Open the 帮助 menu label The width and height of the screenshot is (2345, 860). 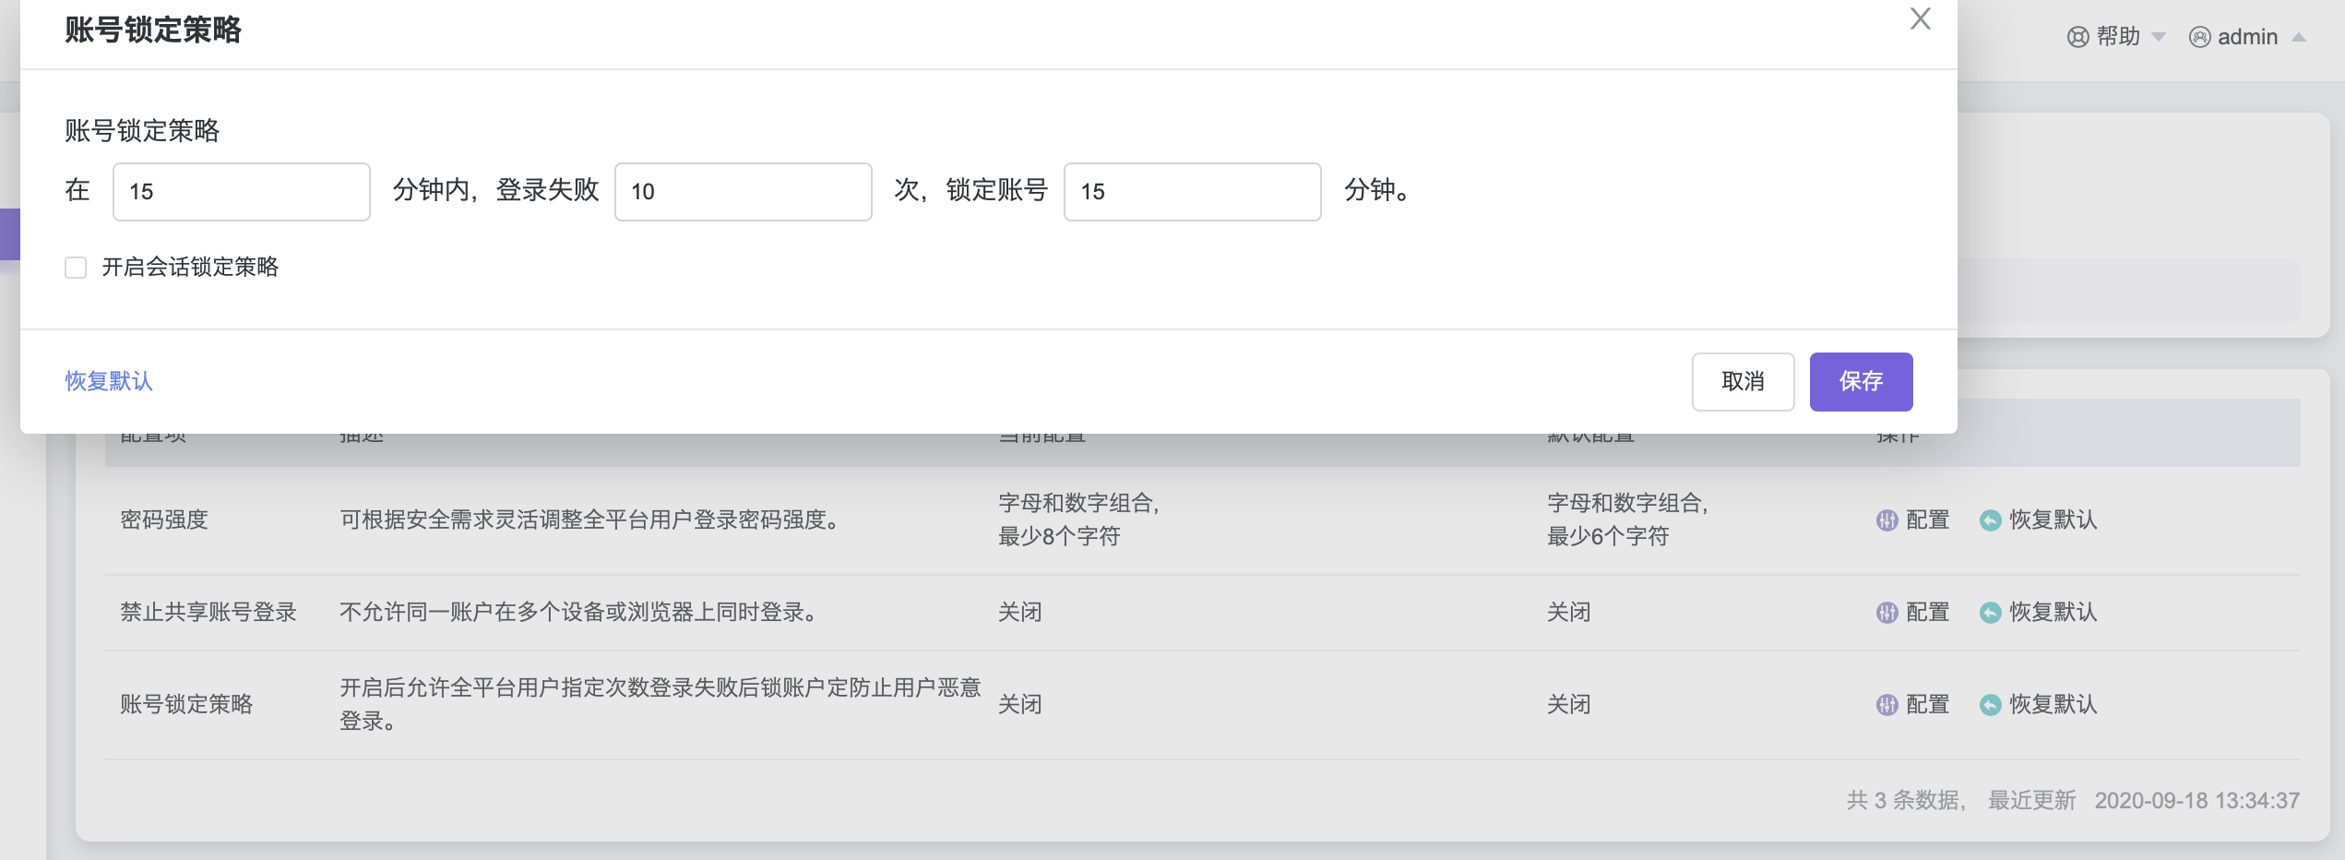(2118, 37)
